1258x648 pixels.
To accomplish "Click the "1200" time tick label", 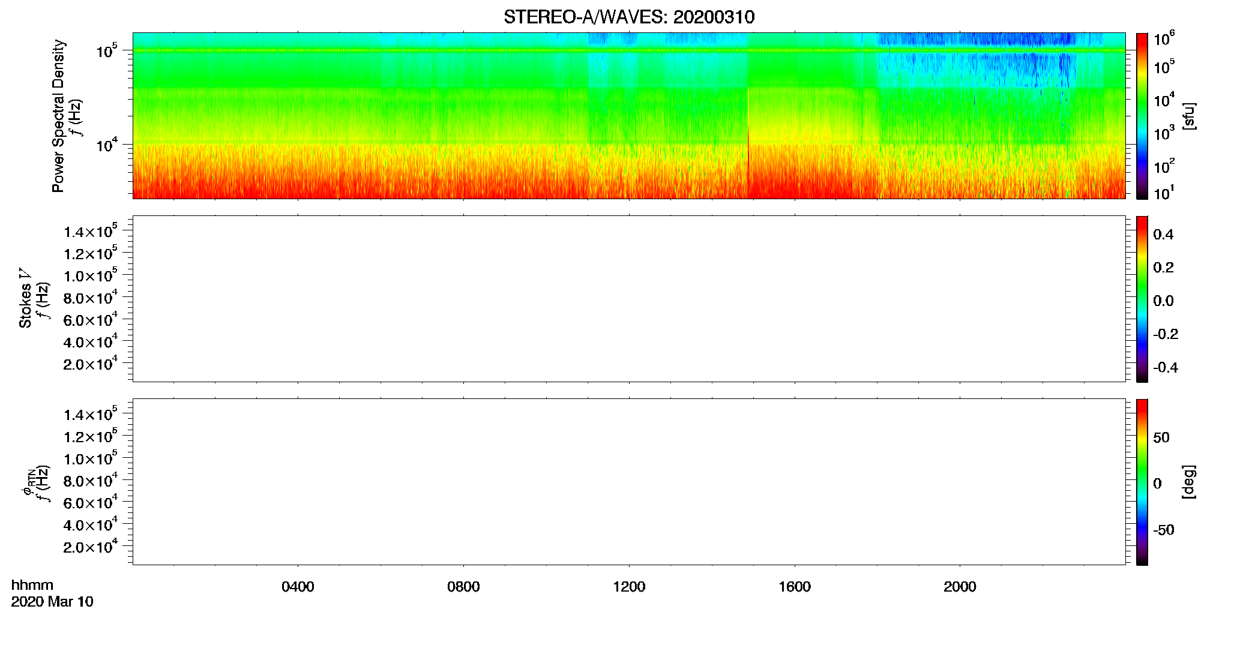I will pyautogui.click(x=629, y=587).
